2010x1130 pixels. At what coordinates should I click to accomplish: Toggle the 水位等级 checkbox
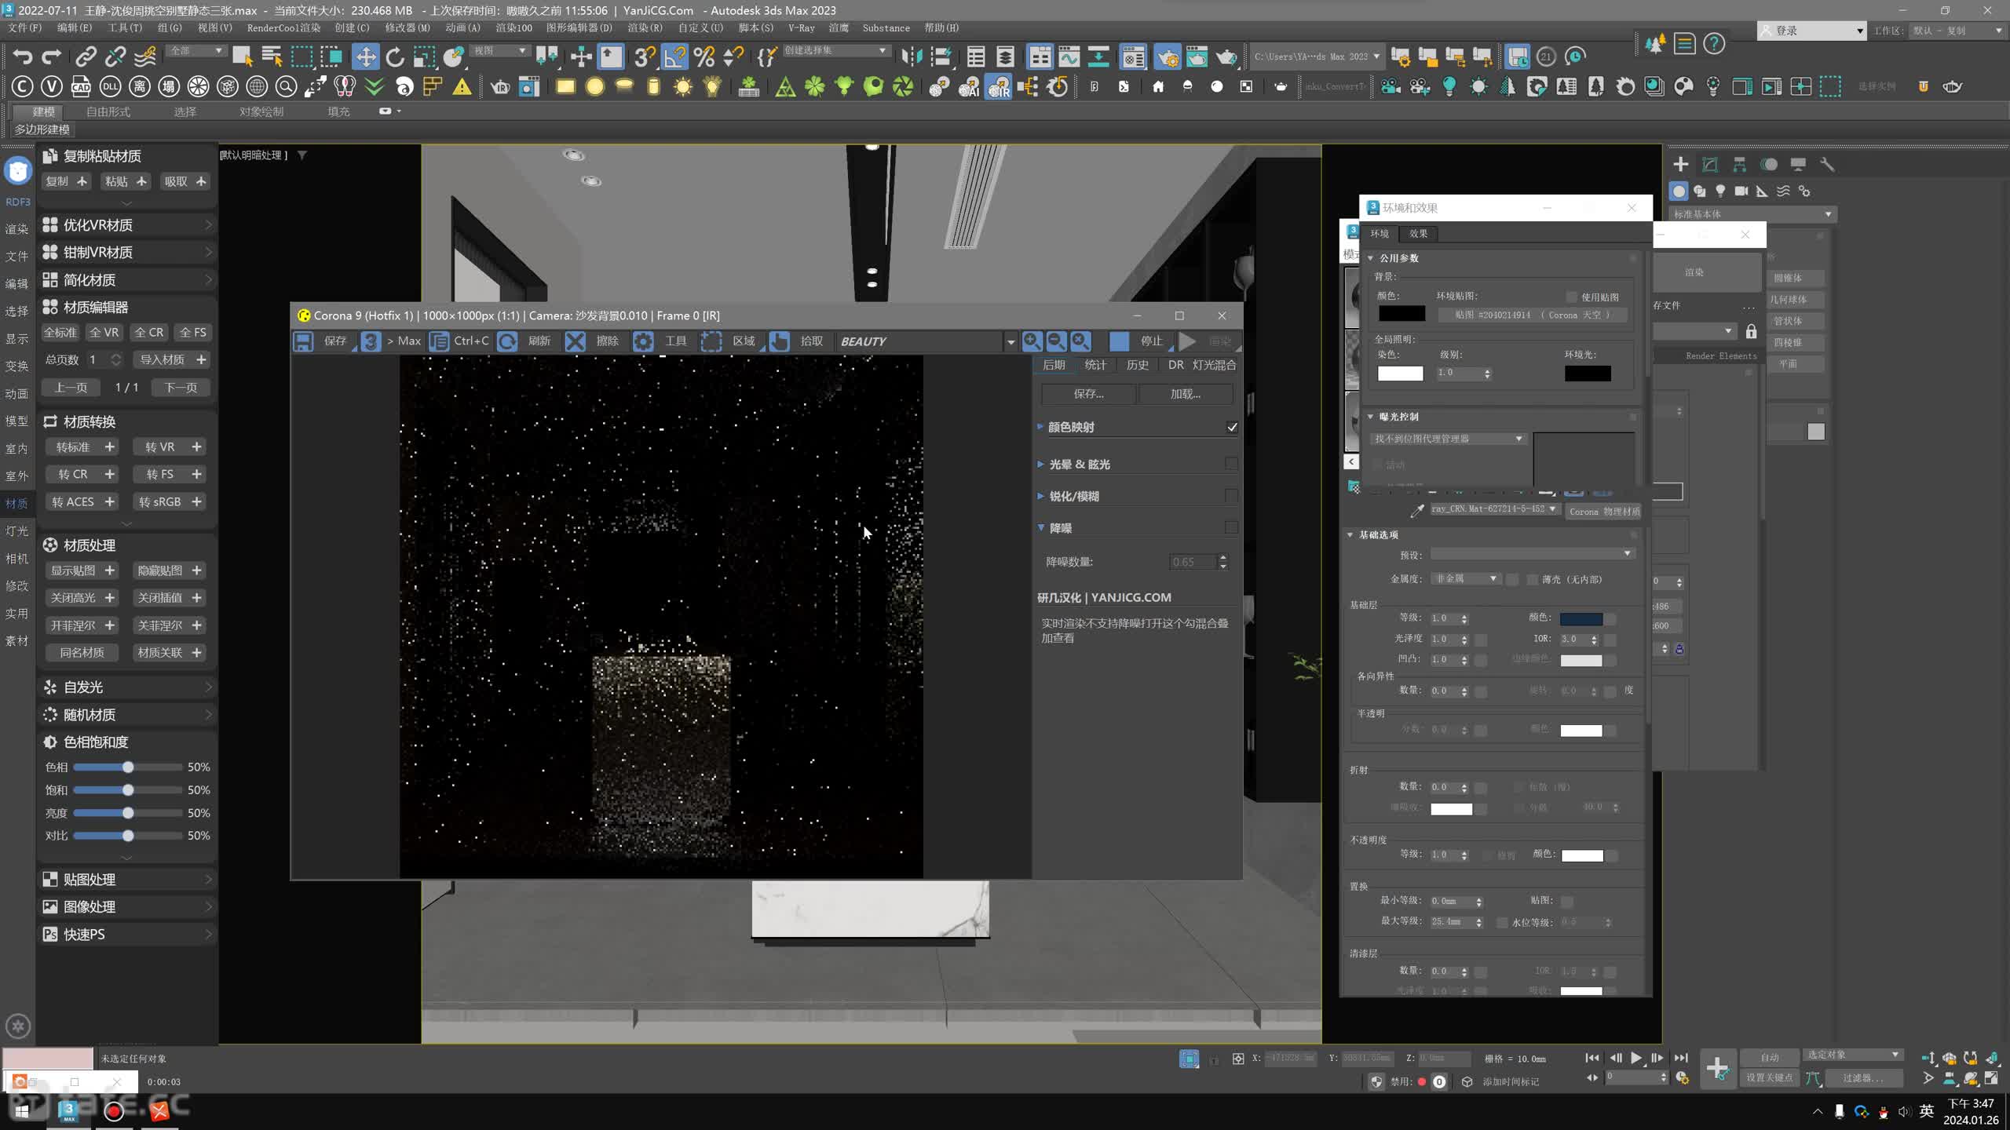pyautogui.click(x=1502, y=922)
